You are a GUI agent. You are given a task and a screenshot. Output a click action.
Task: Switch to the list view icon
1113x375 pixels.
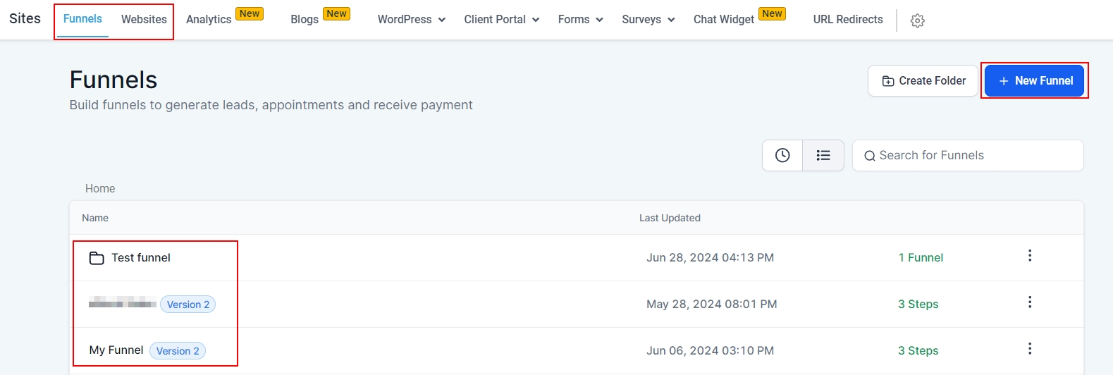tap(823, 156)
